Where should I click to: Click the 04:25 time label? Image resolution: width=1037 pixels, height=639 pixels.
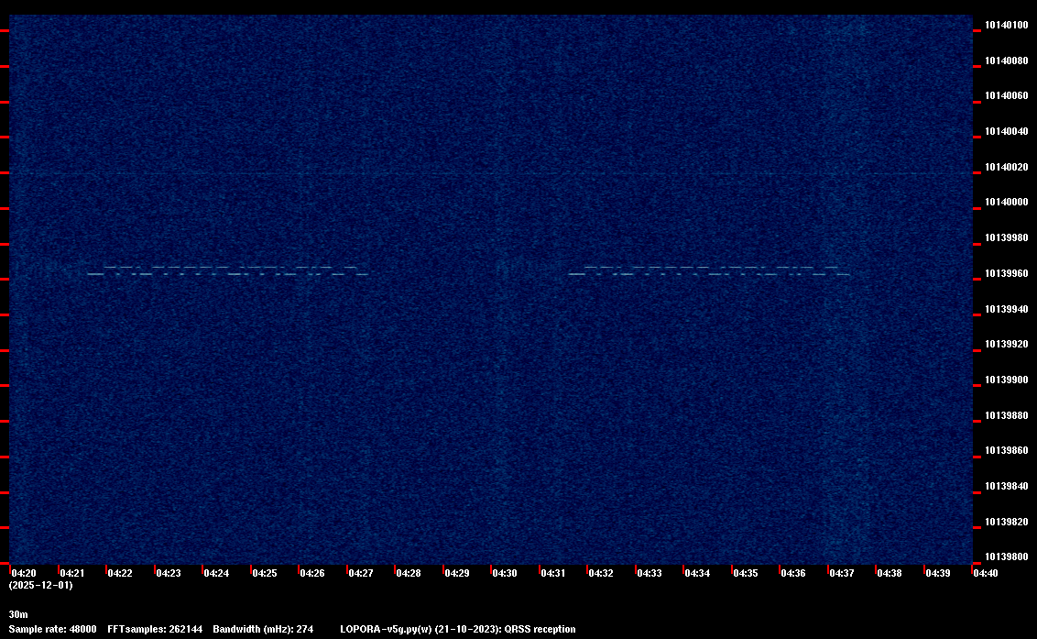point(265,573)
